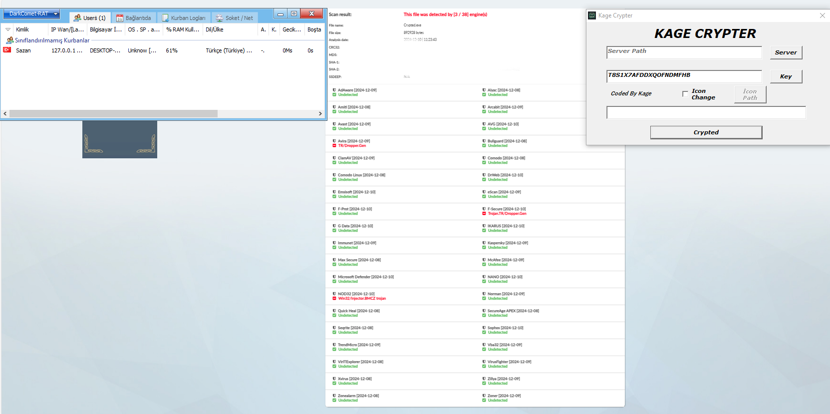Click the empty text box above Crypted

click(706, 112)
